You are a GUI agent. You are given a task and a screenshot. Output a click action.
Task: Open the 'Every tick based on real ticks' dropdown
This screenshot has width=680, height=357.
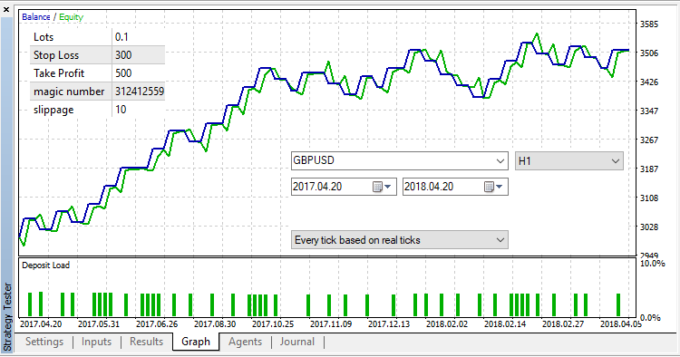tap(500, 240)
